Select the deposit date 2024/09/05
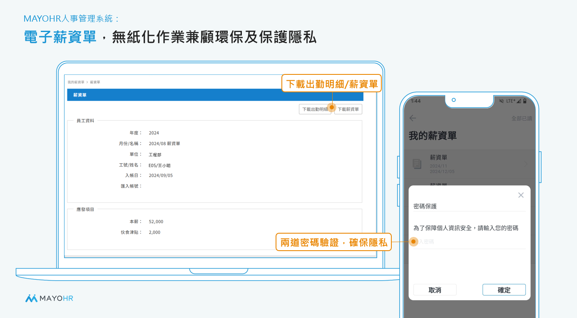577x318 pixels. tap(161, 176)
